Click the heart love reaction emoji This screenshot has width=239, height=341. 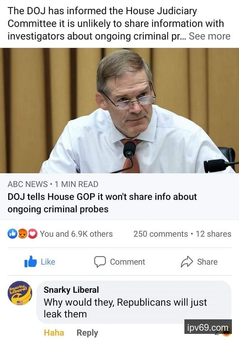pos(32,234)
